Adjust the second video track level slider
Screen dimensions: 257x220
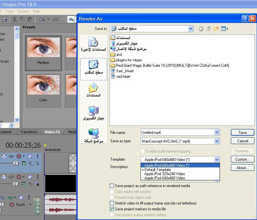pyautogui.click(x=15, y=184)
